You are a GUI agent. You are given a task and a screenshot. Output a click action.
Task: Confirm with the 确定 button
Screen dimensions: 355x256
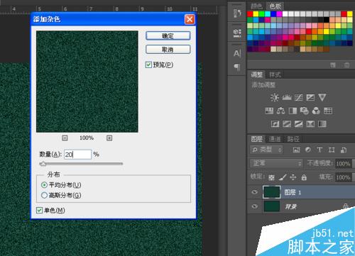point(168,35)
